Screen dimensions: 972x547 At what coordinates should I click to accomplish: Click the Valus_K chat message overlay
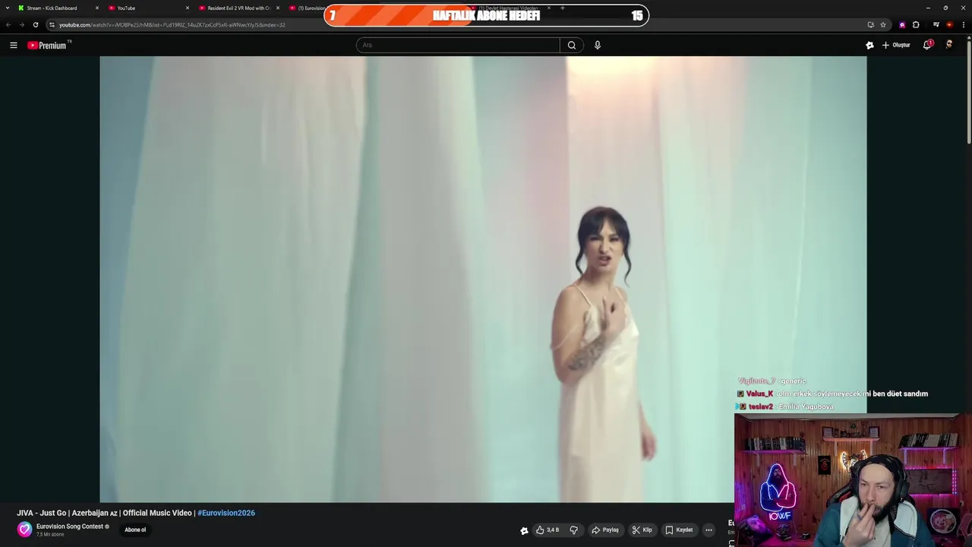[x=832, y=394]
